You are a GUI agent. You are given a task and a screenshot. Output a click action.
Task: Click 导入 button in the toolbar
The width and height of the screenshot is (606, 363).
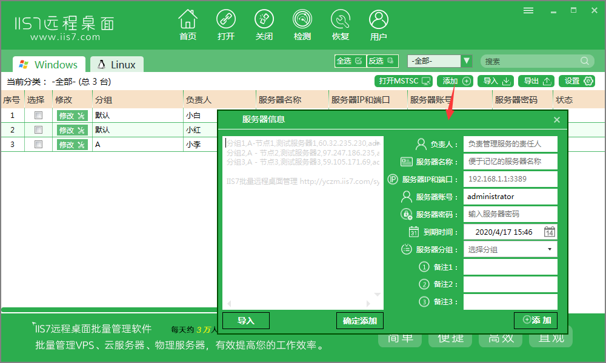coord(496,81)
